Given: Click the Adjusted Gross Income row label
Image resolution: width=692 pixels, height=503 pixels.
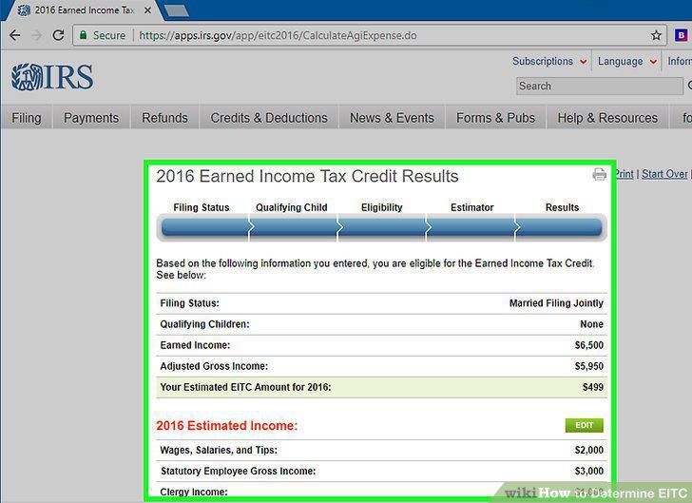Looking at the screenshot, I should (x=214, y=366).
